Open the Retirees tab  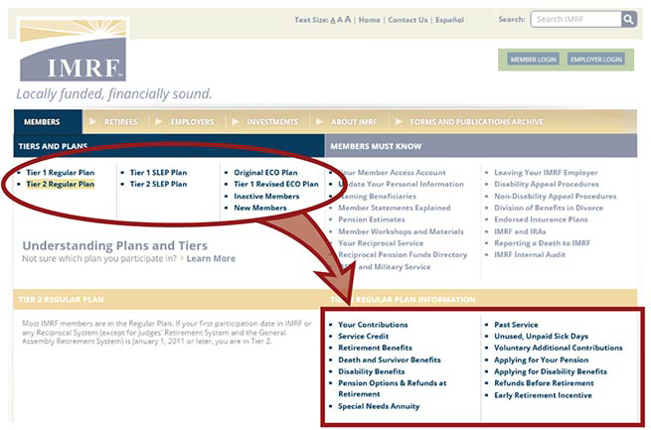coord(120,122)
